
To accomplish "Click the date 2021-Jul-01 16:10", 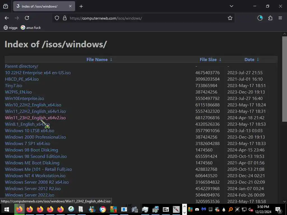I will click(245, 79).
